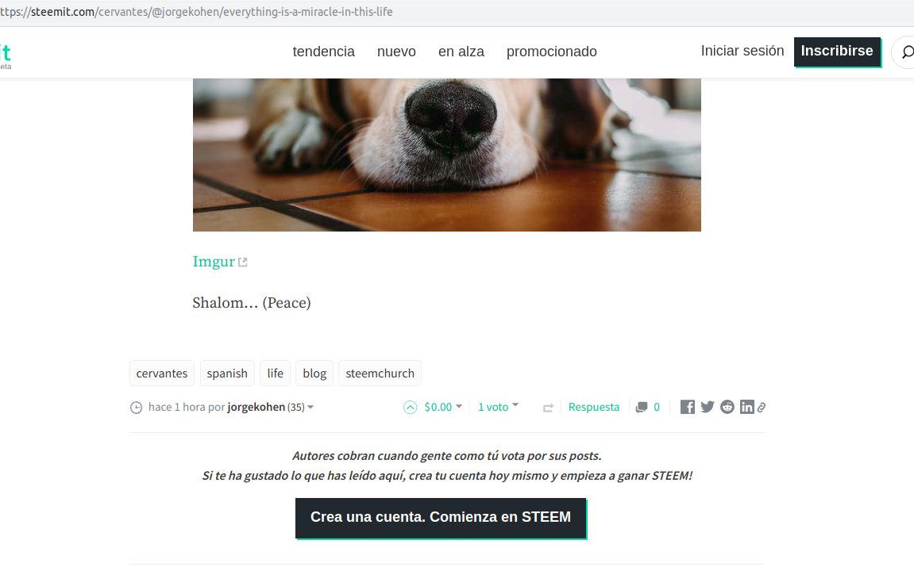Switch to the en alza tab
Image resolution: width=914 pixels, height=586 pixels.
461,52
